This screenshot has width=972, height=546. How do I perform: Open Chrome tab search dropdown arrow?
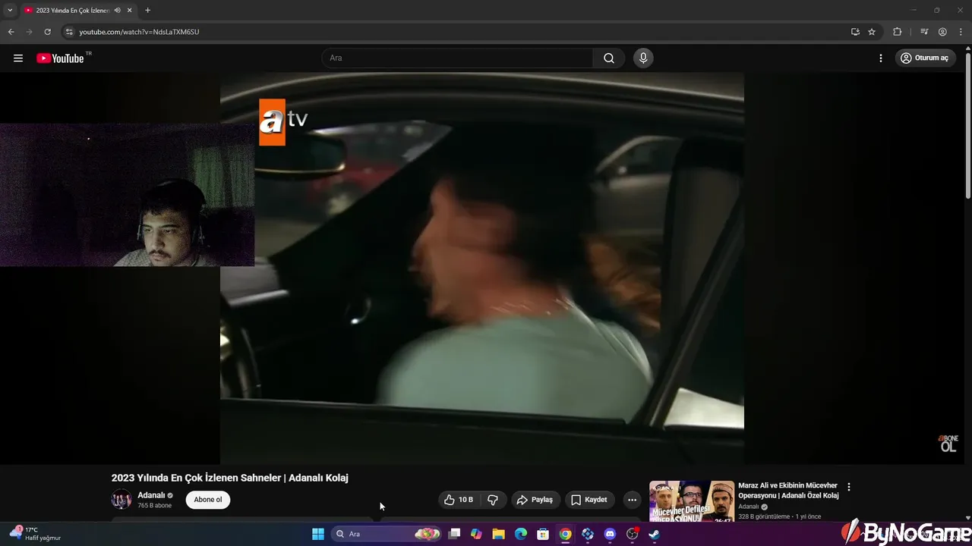[10, 11]
